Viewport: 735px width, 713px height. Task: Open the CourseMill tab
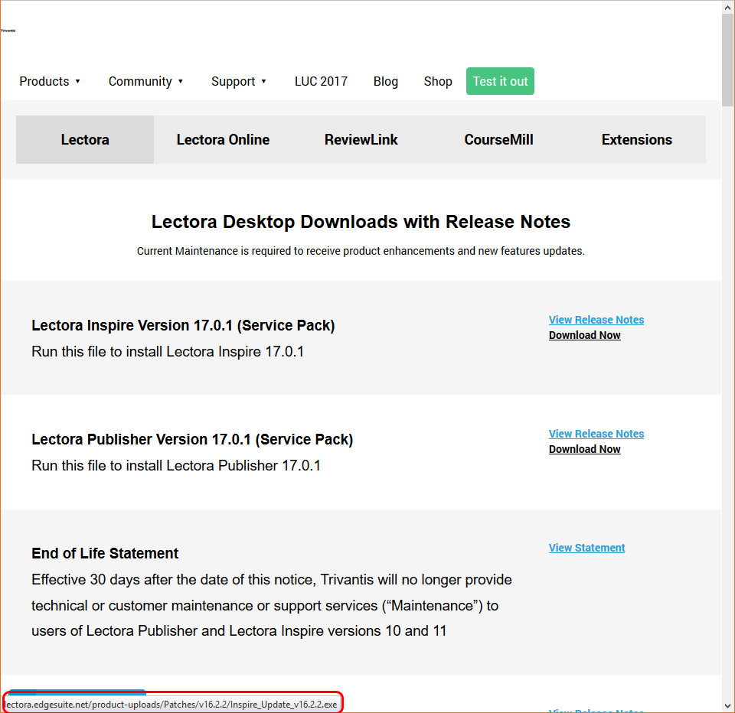498,139
